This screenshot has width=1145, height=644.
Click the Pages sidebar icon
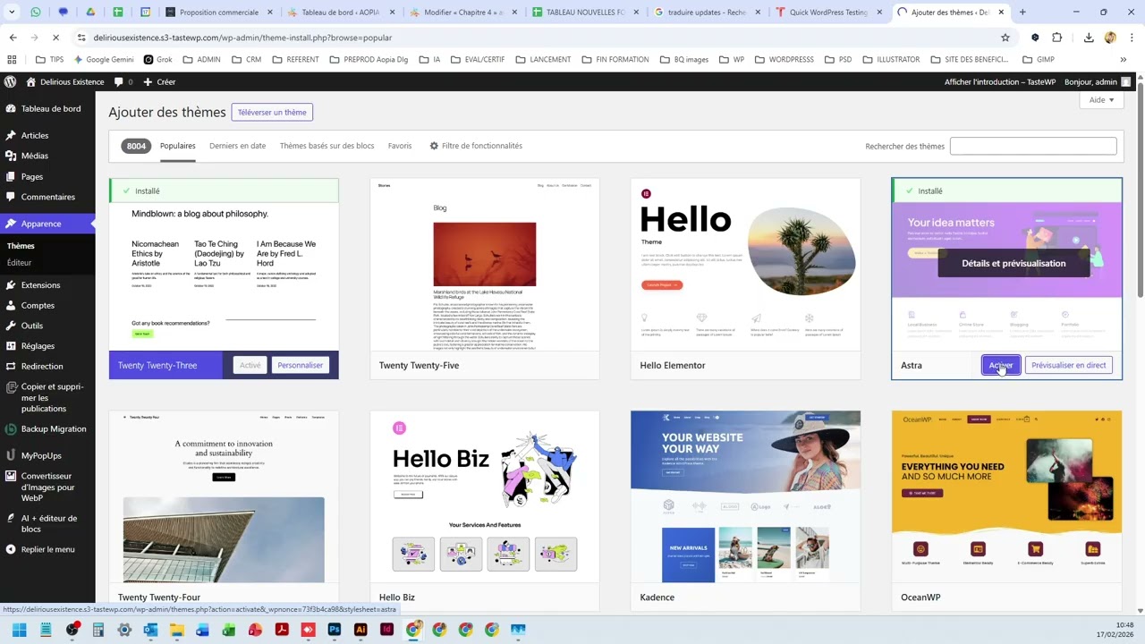coord(11,176)
